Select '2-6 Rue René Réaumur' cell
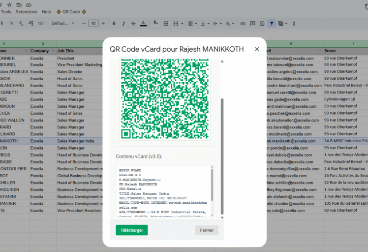Screen dimensions: 368x252 [345, 169]
